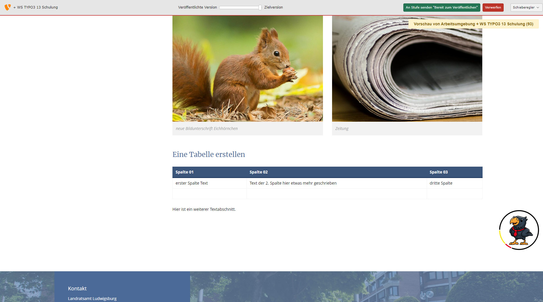Screen dimensions: 543x302
Task: Click the Spalte 02 table header
Action: 259,172
